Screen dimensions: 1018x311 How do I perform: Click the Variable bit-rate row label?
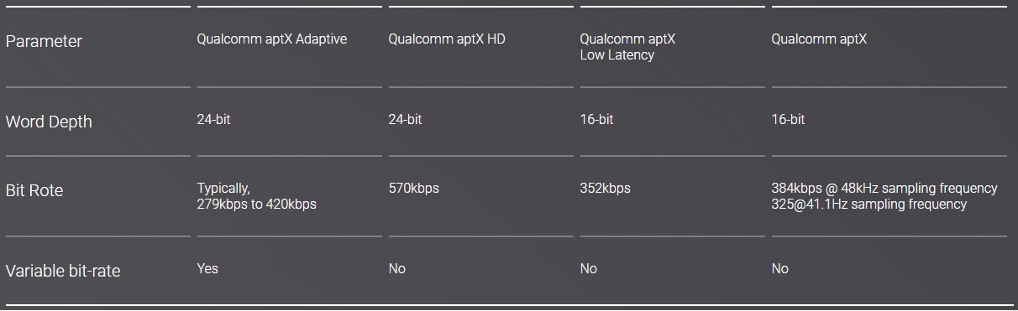(x=63, y=272)
